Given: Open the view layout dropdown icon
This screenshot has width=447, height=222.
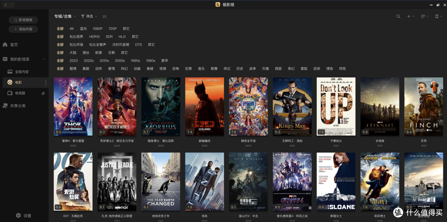Looking at the screenshot, I should (x=438, y=17).
